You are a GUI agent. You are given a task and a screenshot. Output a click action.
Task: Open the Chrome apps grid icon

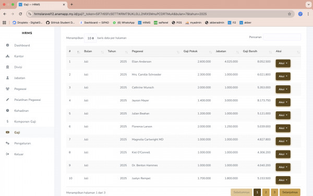tap(4, 22)
